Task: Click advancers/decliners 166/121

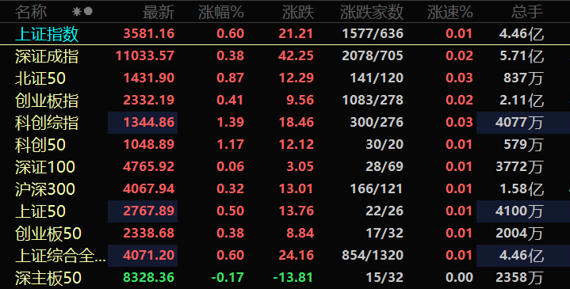Action: [x=377, y=188]
